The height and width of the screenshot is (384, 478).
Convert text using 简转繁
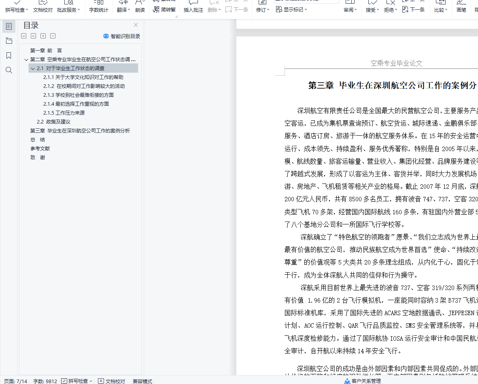point(164,9)
